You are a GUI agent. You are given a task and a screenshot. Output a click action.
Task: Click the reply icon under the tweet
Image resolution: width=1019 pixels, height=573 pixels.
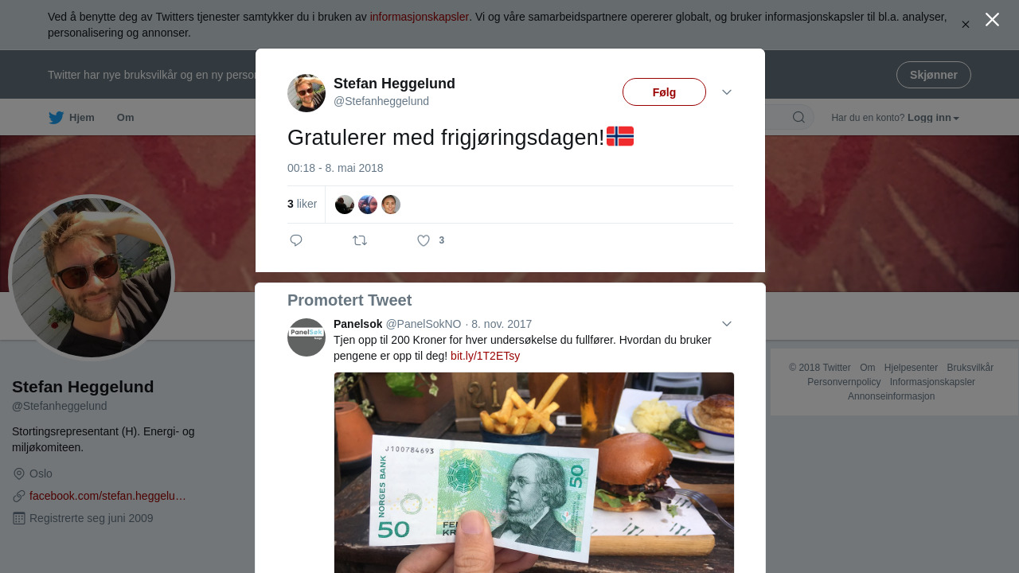[x=296, y=240]
